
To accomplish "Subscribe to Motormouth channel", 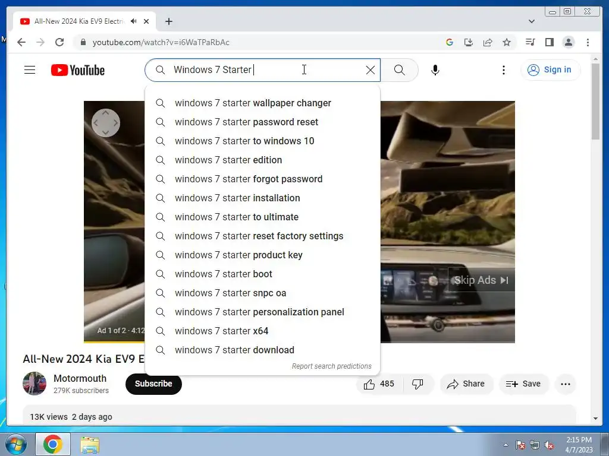I will [x=153, y=384].
